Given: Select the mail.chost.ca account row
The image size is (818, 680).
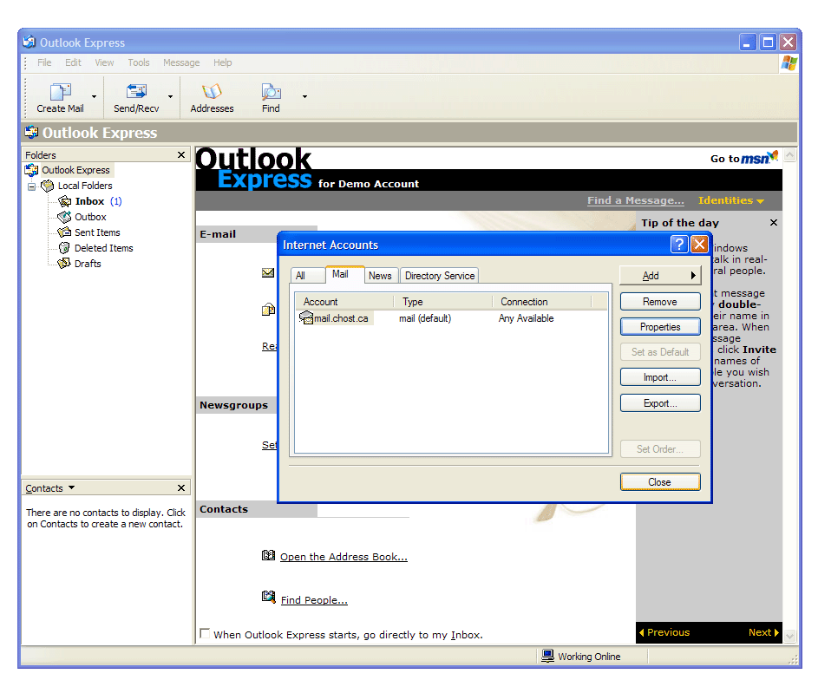Looking at the screenshot, I should point(451,318).
